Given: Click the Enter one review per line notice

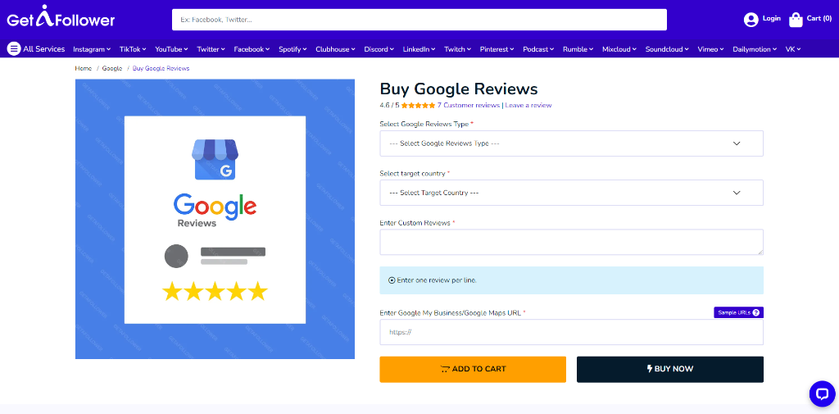Looking at the screenshot, I should pos(571,280).
